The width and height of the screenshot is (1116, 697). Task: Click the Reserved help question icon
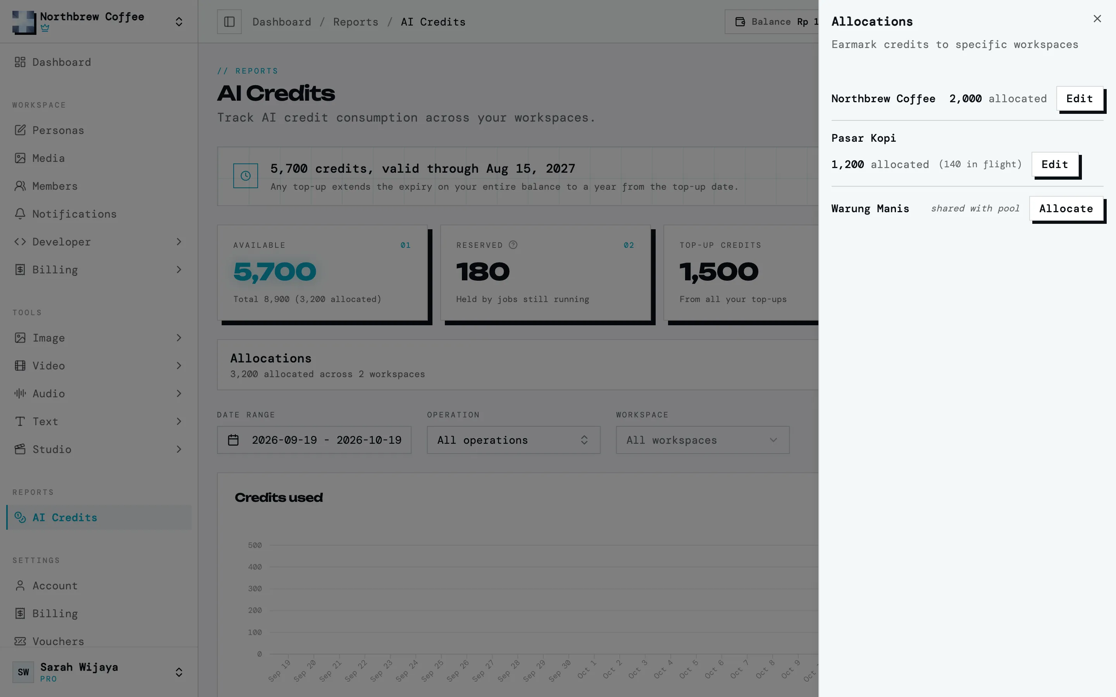513,245
